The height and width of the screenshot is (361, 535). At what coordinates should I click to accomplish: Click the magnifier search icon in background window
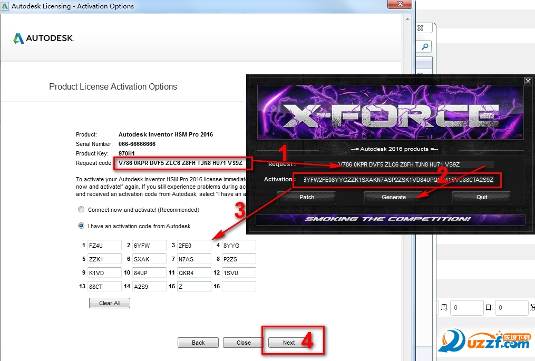(425, 46)
